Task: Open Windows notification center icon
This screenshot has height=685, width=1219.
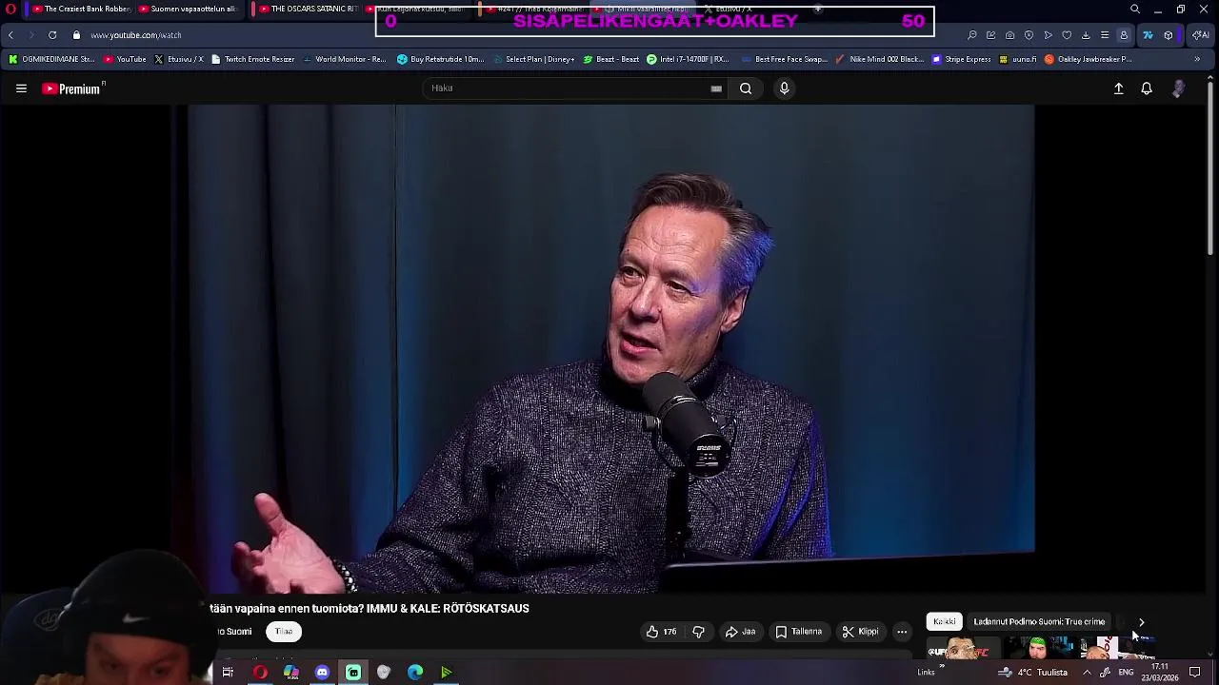Action: (1195, 673)
